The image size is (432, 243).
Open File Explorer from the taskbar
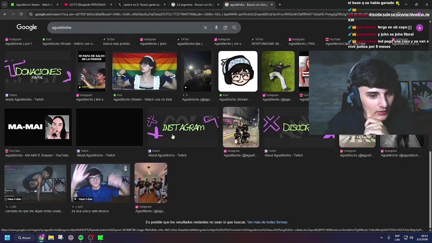(x=51, y=238)
